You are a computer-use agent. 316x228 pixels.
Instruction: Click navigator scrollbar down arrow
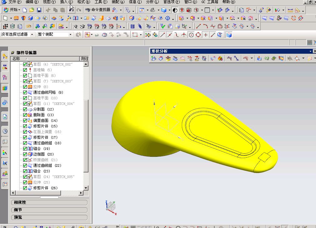tap(86, 188)
